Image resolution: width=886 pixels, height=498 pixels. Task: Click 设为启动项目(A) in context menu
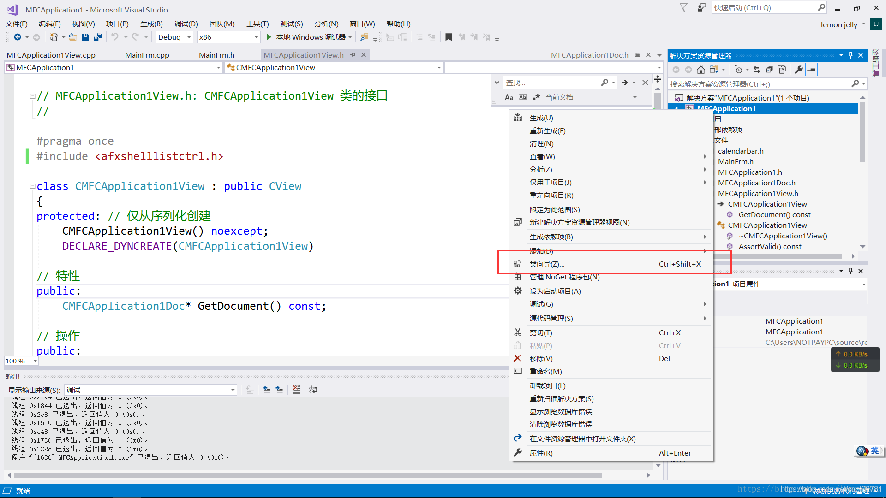611,291
